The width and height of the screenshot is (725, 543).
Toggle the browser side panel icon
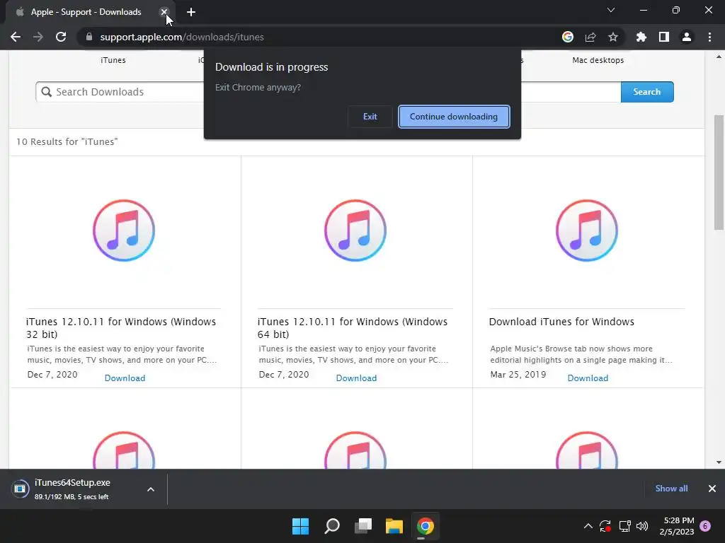tap(664, 37)
